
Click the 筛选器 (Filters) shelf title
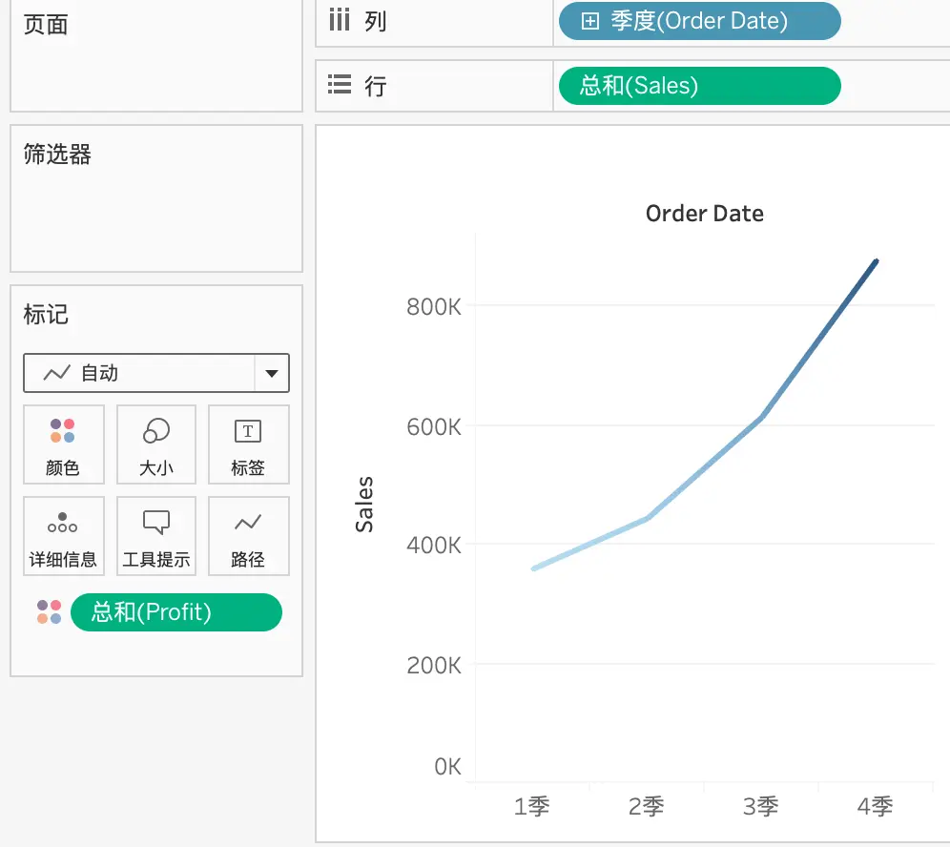click(x=57, y=154)
